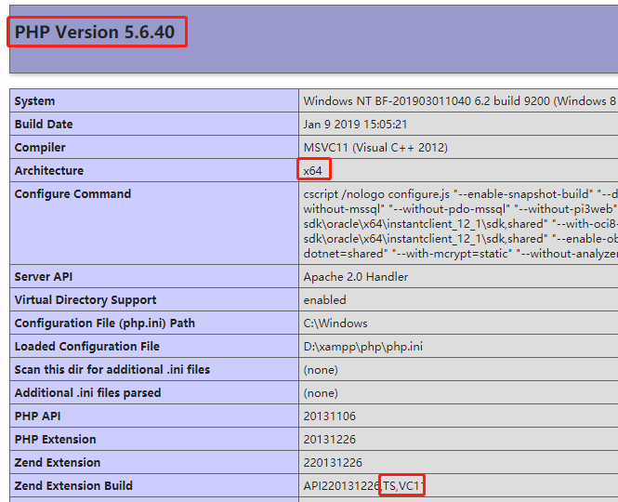
Task: Select the Build Date label
Action: 44,125
